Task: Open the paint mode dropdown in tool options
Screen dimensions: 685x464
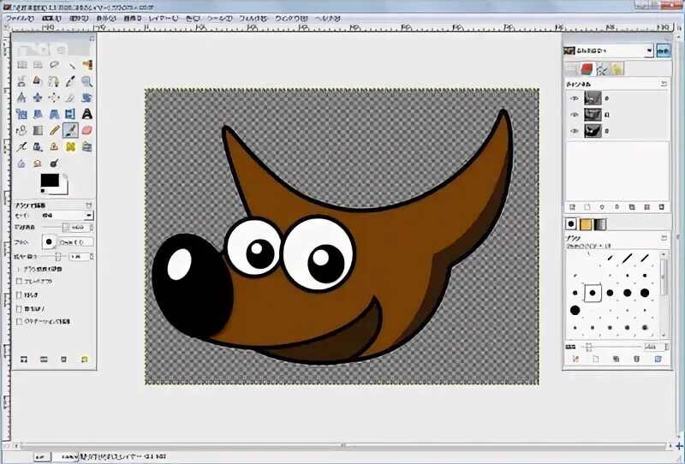Action: (67, 216)
